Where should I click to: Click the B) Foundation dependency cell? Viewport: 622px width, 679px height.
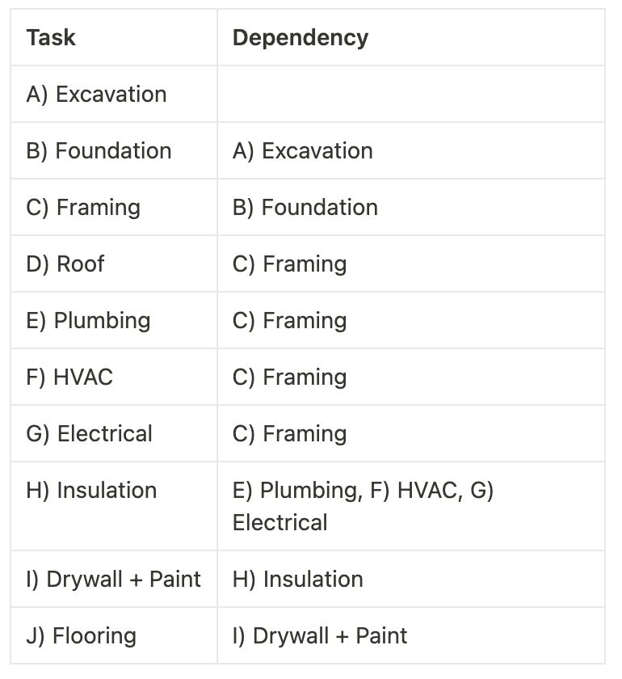point(411,207)
